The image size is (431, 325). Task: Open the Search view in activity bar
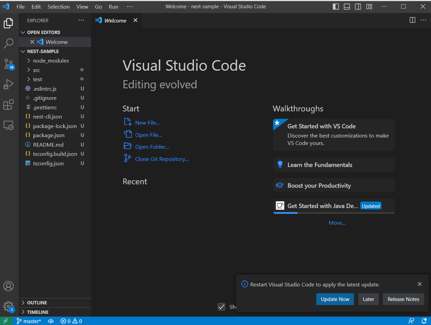9,43
